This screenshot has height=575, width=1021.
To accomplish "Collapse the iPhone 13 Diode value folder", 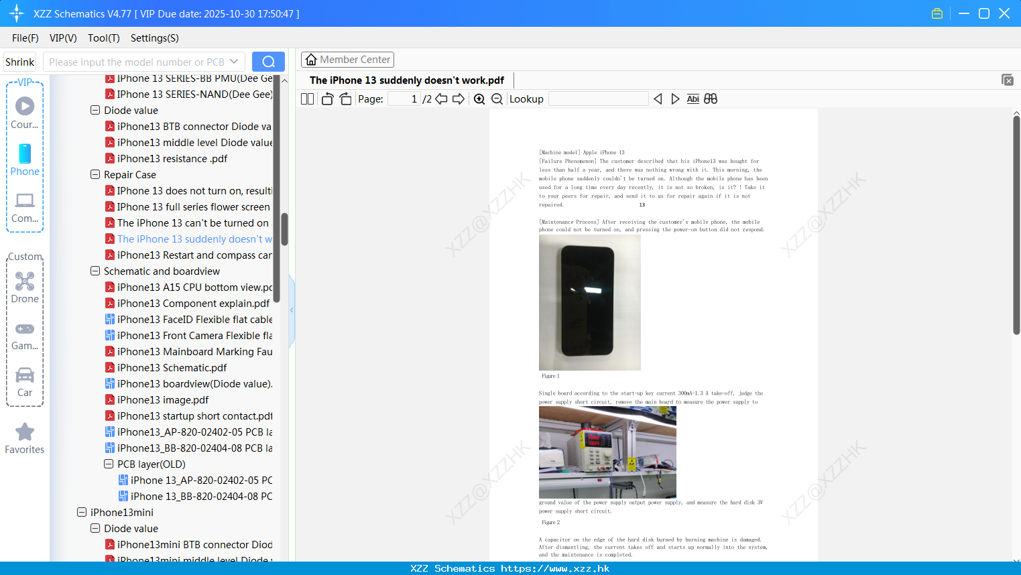I will (95, 110).
